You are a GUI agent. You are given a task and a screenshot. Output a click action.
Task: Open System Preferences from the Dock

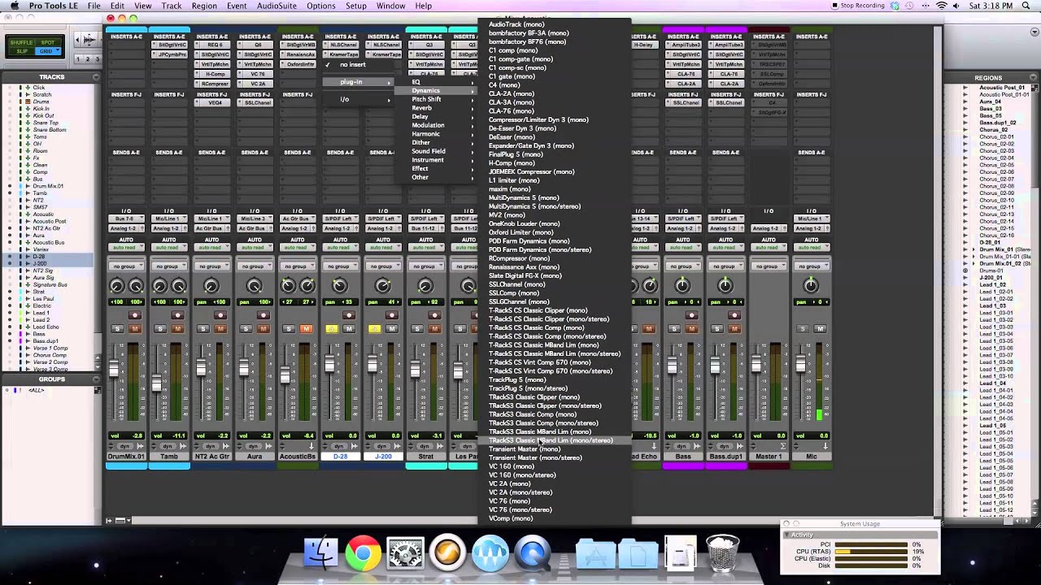click(405, 553)
